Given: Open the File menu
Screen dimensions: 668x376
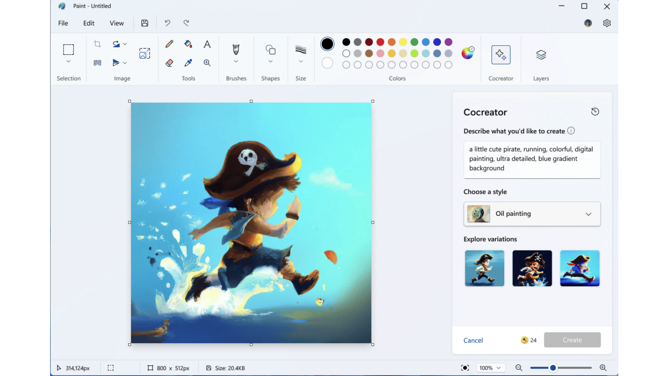Looking at the screenshot, I should pos(63,23).
